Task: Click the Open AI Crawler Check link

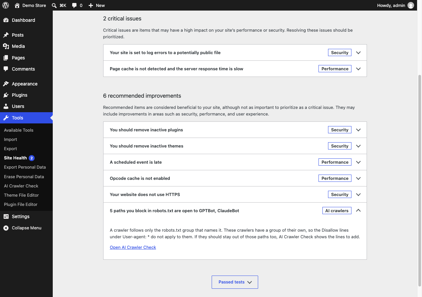Action: (x=133, y=247)
